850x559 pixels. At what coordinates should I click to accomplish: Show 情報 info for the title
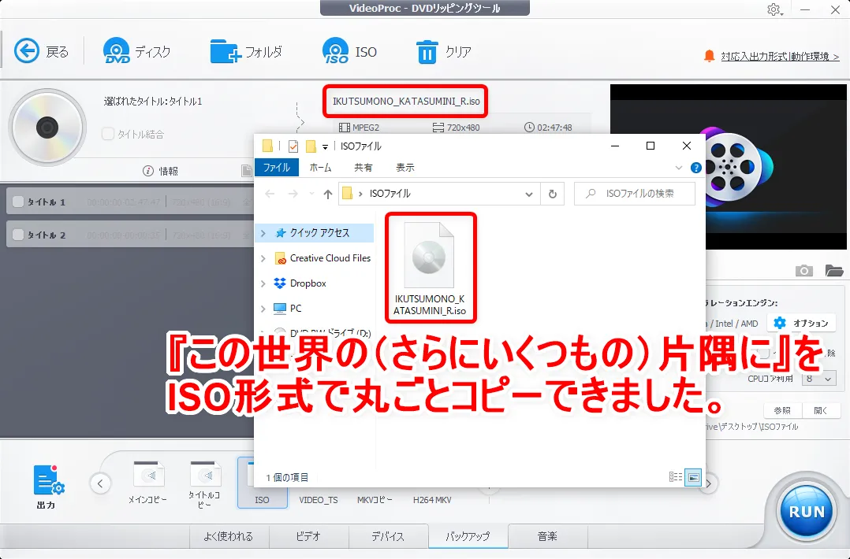pyautogui.click(x=161, y=171)
